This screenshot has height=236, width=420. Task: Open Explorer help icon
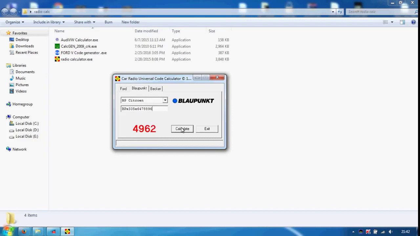pyautogui.click(x=413, y=22)
